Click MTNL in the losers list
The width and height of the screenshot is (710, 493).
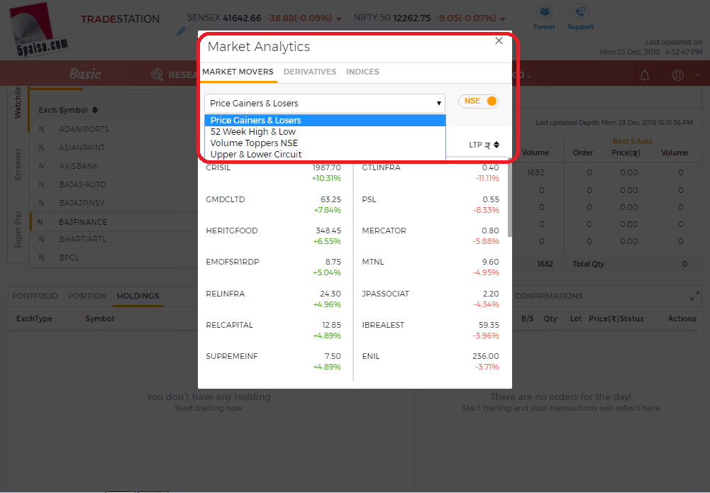pos(372,262)
